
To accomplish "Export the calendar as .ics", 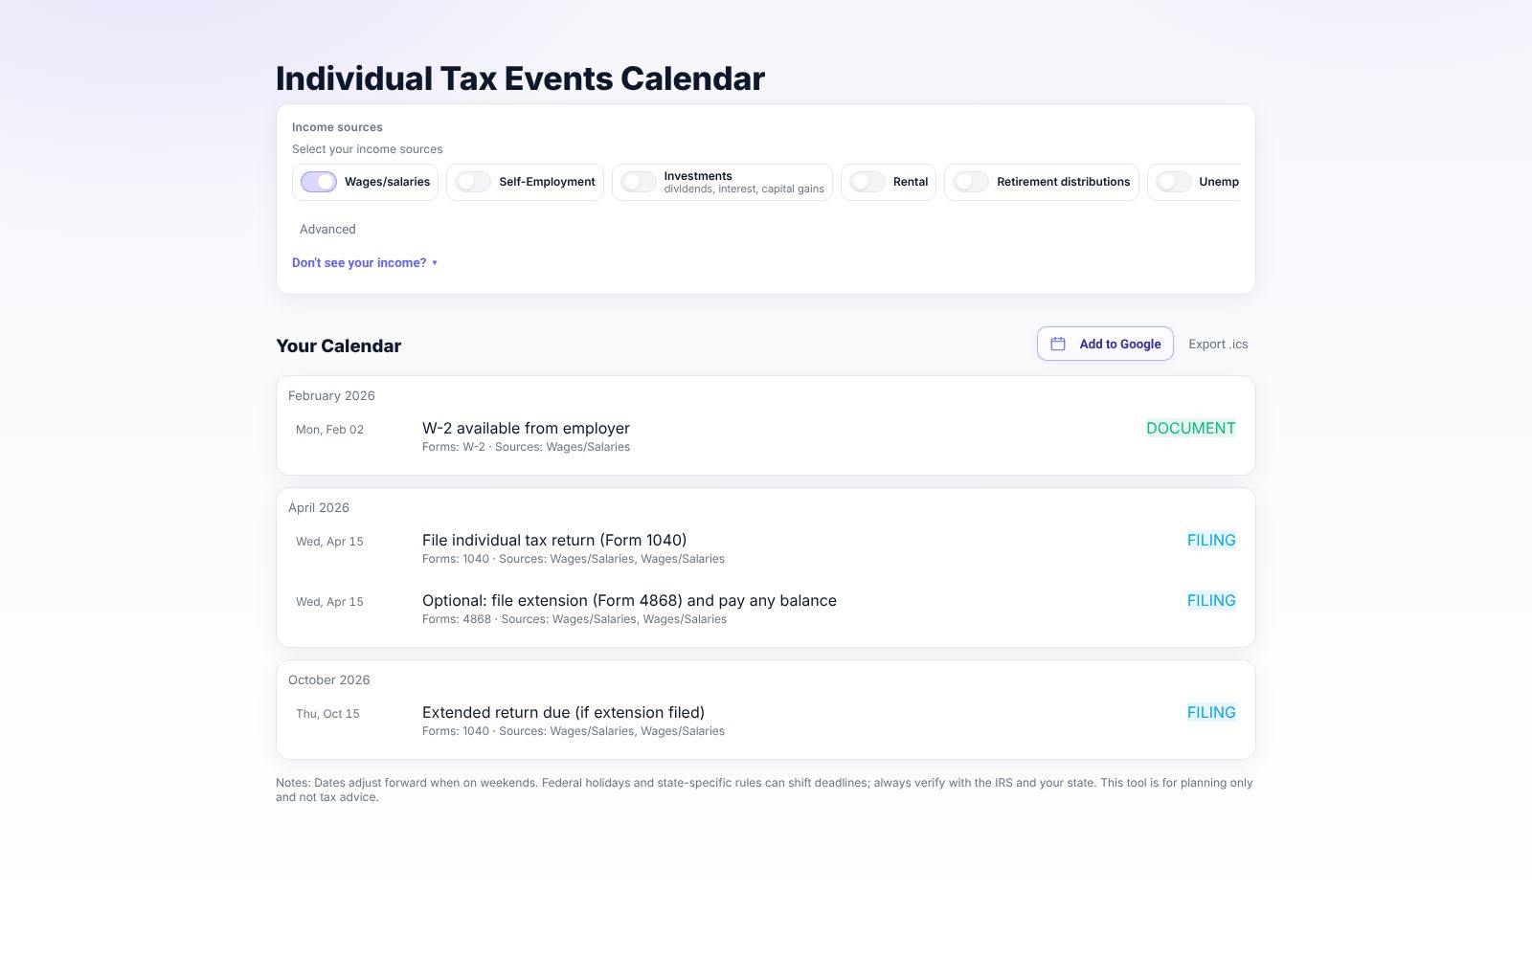I will [x=1218, y=345].
